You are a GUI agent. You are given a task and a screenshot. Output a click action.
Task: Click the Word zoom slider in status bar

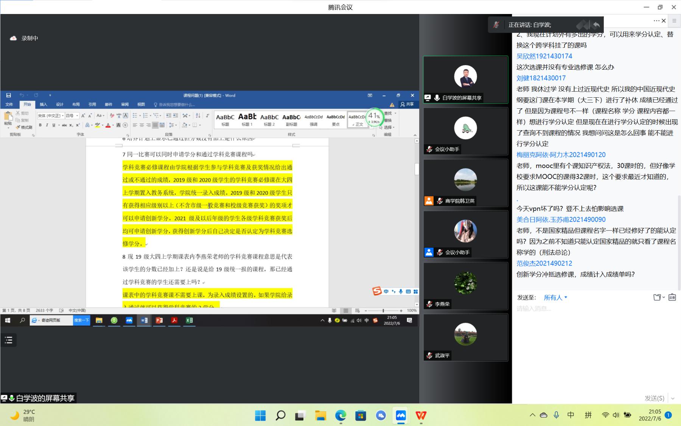click(383, 311)
